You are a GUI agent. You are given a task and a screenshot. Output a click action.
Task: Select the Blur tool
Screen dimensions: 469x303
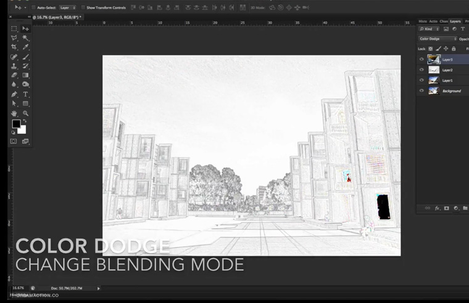(14, 84)
